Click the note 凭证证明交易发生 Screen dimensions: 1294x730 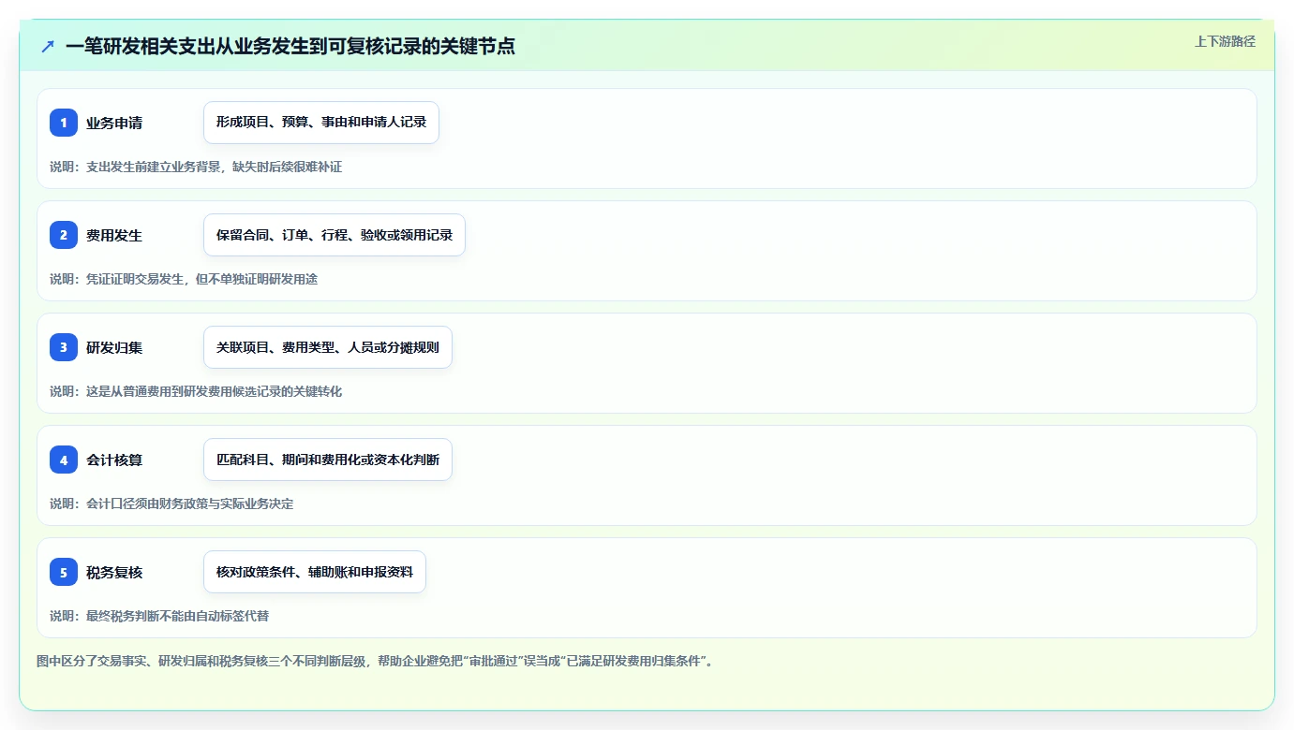pos(184,279)
